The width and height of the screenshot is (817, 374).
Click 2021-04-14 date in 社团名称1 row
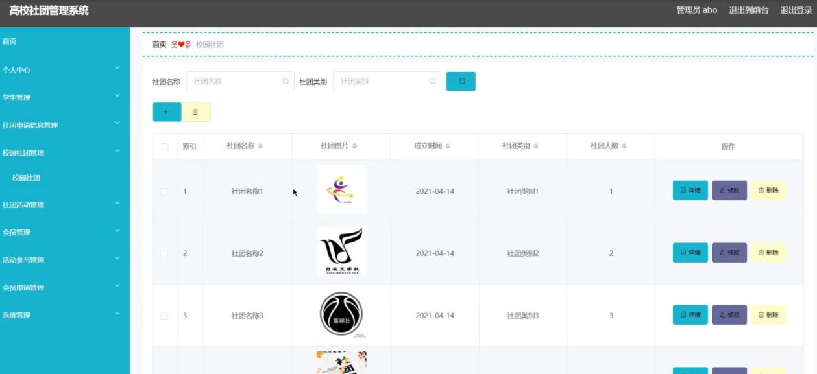(435, 191)
